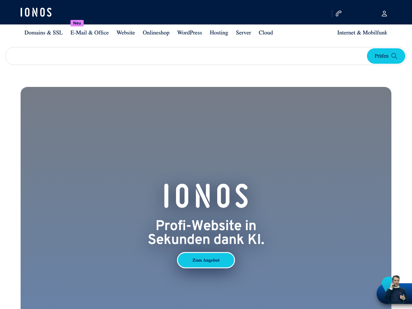The height and width of the screenshot is (309, 412).
Task: Go to Internet & Mobilfunk section
Action: [x=362, y=33]
